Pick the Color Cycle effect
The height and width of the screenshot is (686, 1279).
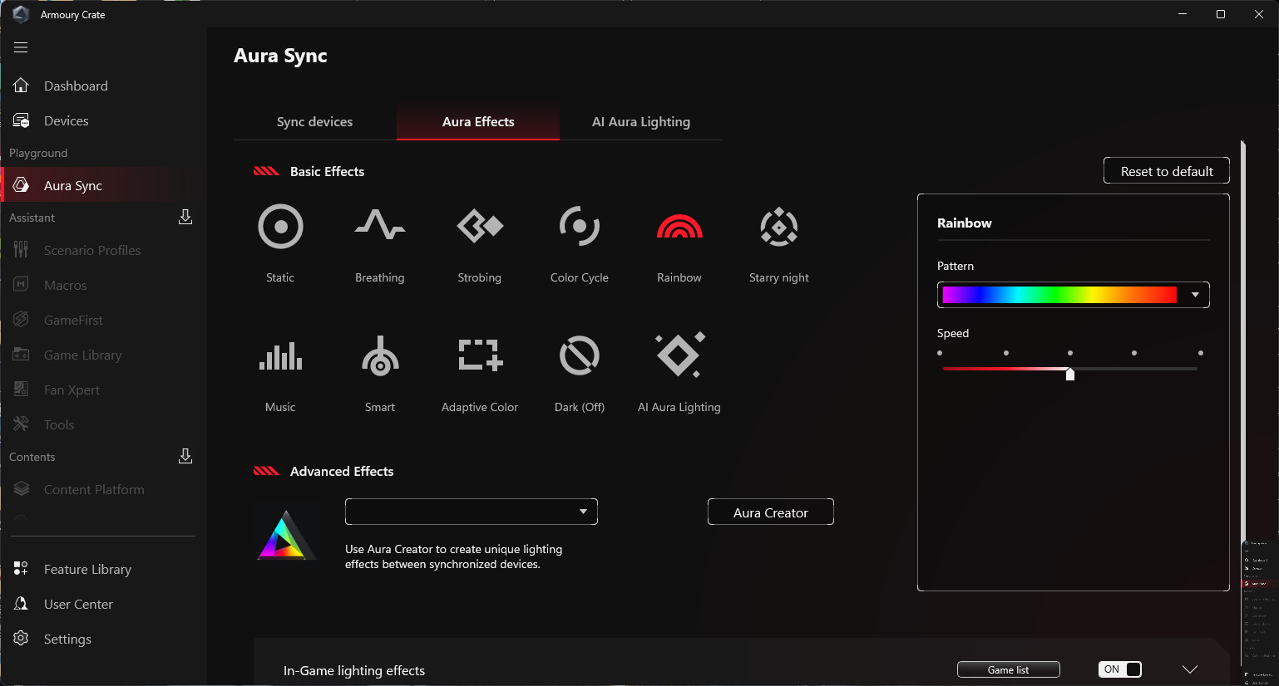[580, 226]
